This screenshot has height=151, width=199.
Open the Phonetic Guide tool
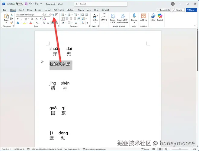pyautogui.click(x=53, y=15)
